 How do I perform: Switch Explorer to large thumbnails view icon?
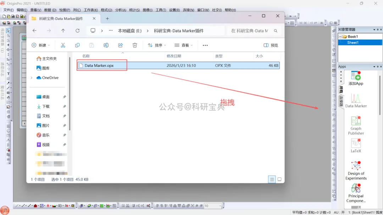coord(279,179)
